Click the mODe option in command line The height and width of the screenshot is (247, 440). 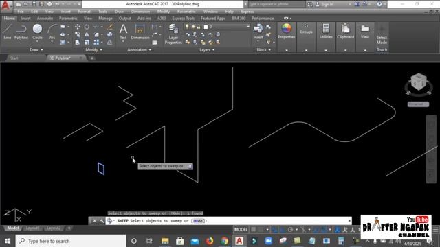pos(198,221)
